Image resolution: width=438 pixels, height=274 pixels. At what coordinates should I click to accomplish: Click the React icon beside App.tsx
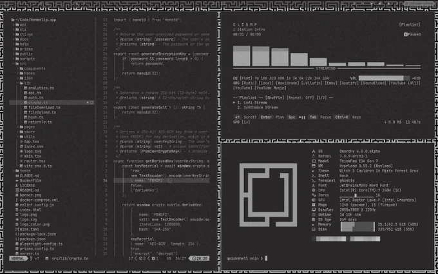click(x=21, y=141)
